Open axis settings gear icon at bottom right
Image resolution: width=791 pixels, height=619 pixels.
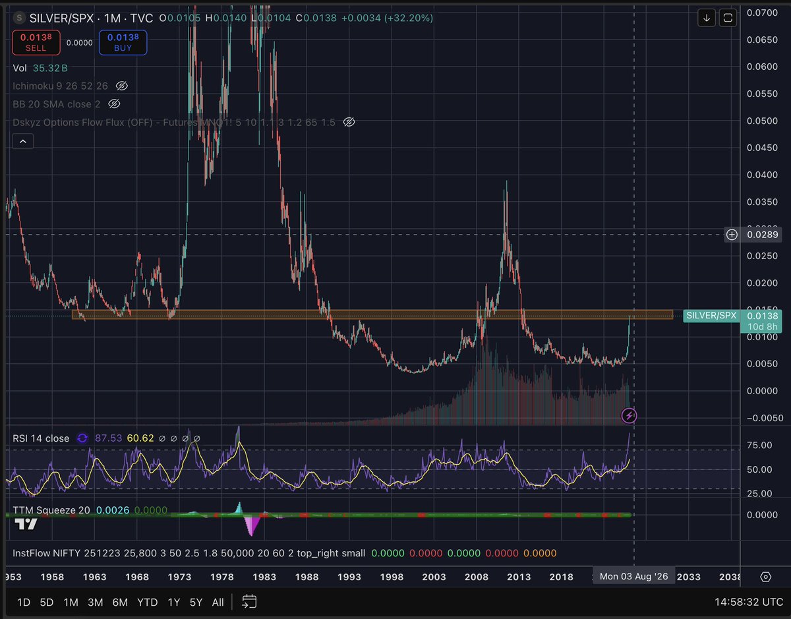(765, 577)
